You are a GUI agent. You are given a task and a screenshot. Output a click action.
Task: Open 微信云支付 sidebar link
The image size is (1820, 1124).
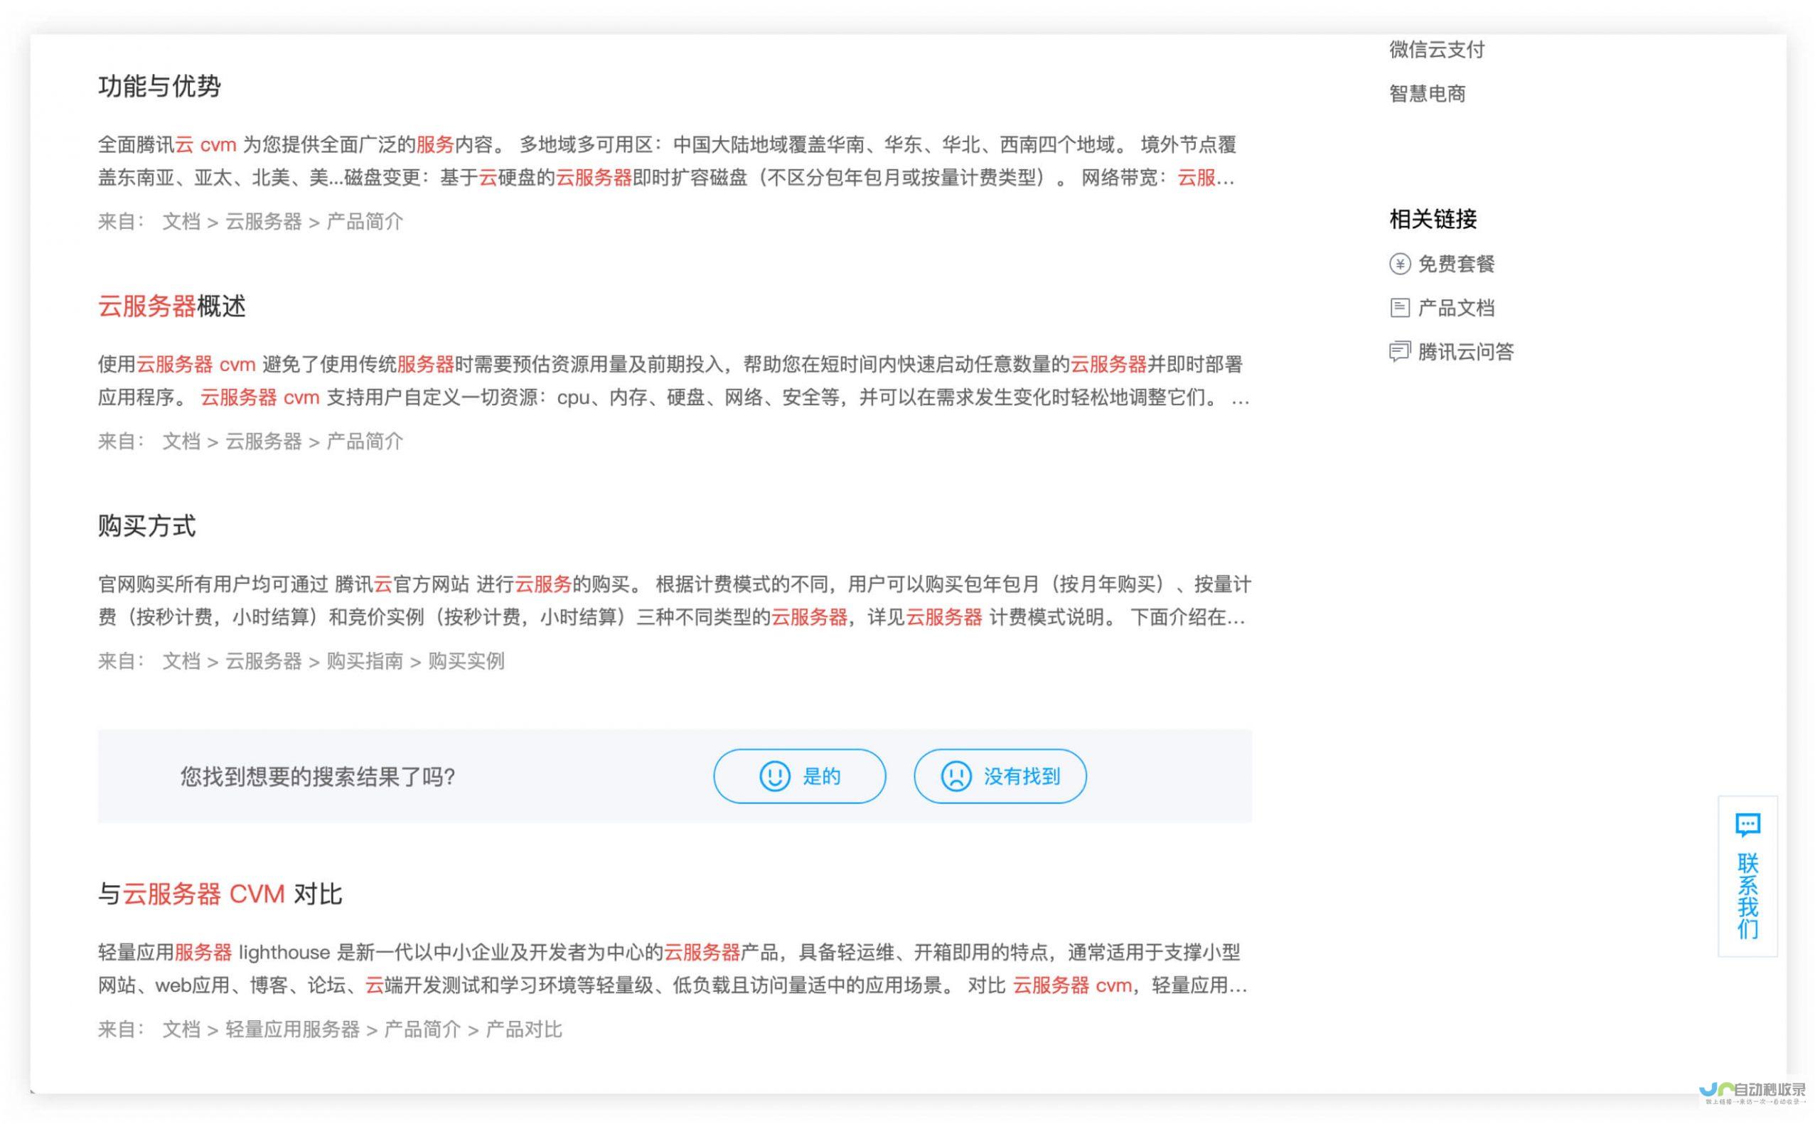(1437, 50)
